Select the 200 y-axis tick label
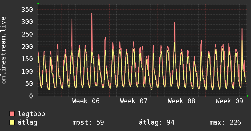Screen dimensions: 251x131 click(x=27, y=47)
